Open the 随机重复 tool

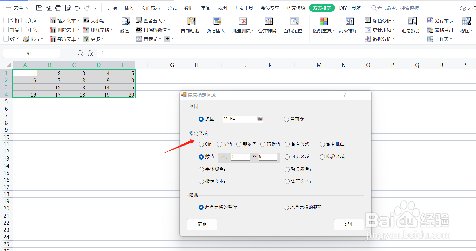(x=323, y=25)
